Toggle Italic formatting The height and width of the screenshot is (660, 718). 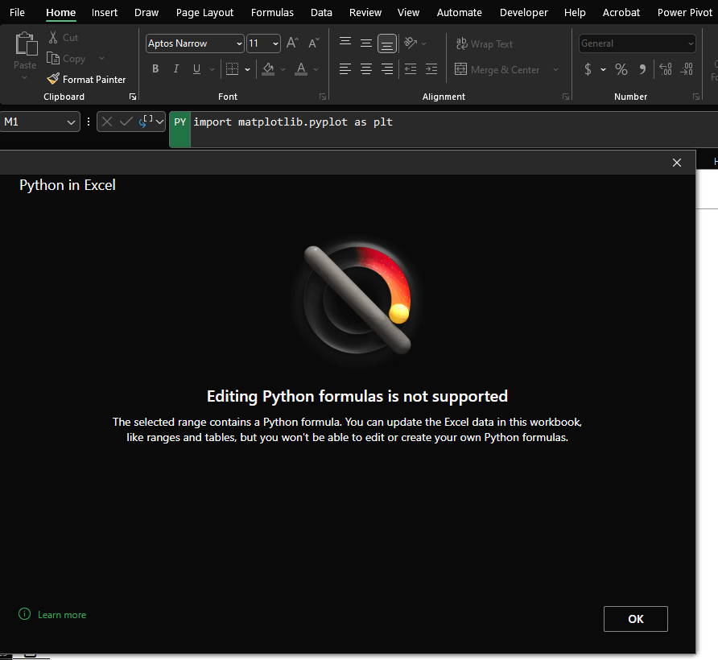click(x=175, y=68)
